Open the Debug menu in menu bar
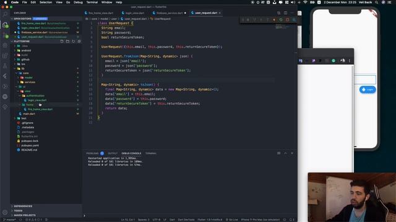Viewport: 396px width, 222px height. click(78, 2)
